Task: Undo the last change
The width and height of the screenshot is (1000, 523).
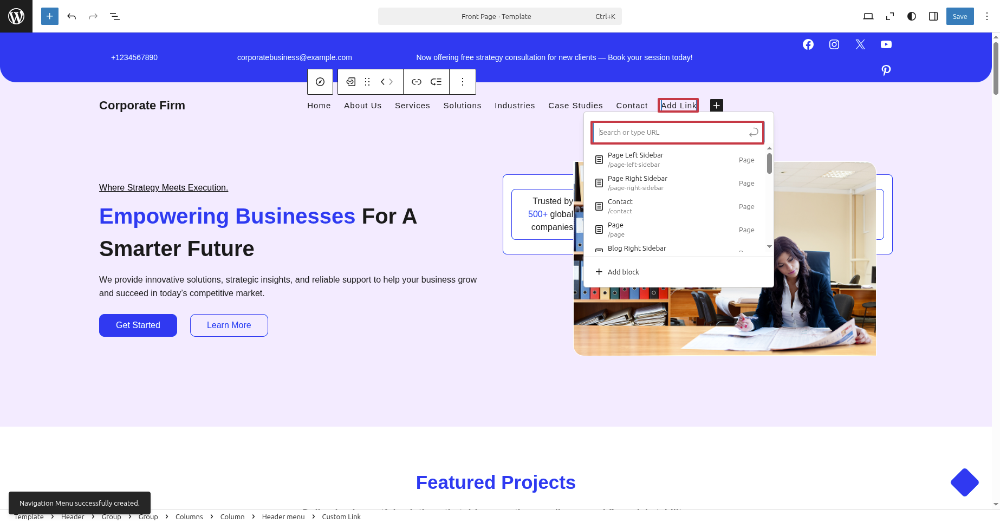Action: [72, 16]
